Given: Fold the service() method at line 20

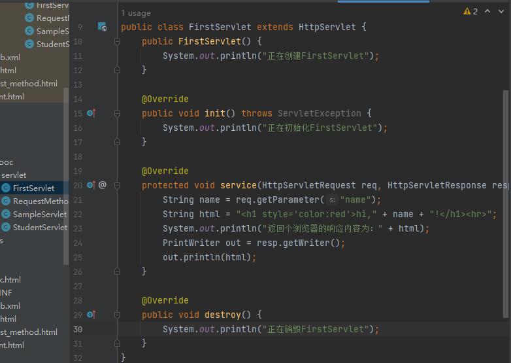Looking at the screenshot, I should [118, 185].
